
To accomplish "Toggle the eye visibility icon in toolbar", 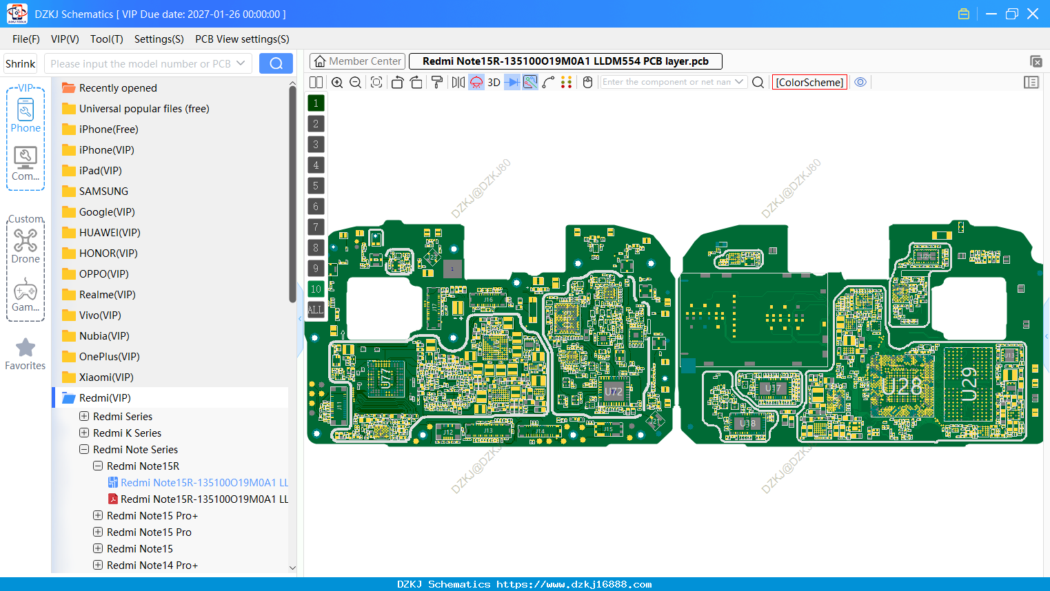I will [860, 82].
